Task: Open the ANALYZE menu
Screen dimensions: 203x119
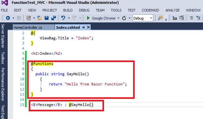Action: point(172,10)
